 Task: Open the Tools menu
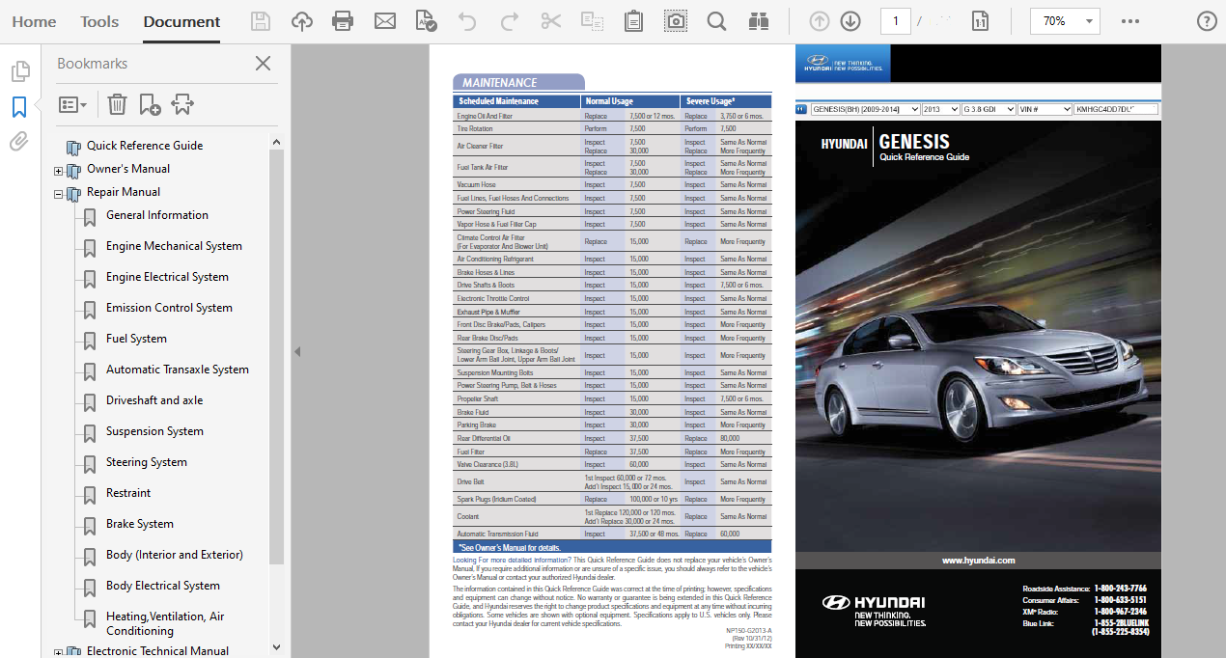pos(99,21)
